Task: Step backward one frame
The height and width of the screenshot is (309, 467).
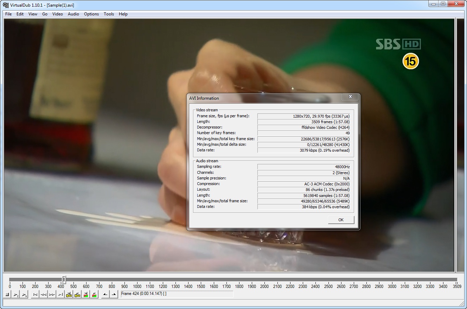Action: [x=43, y=295]
